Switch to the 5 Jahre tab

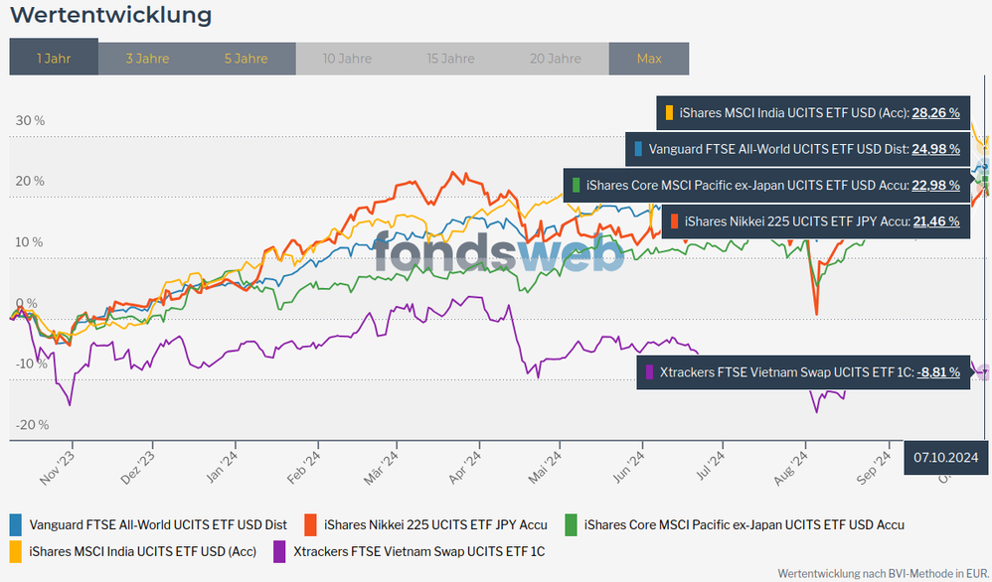click(x=247, y=59)
